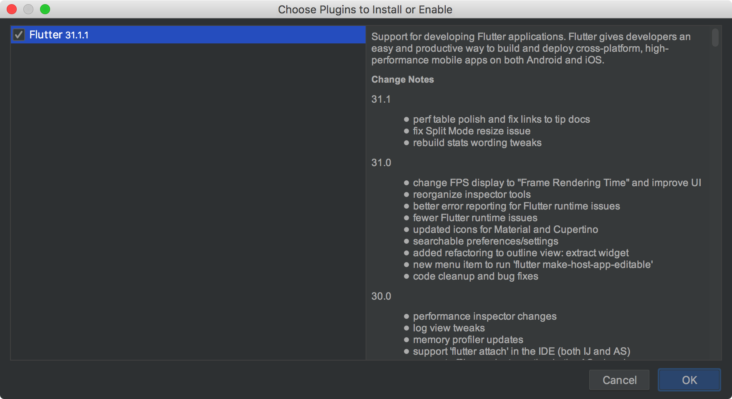Click the 30.0 version heading
Viewport: 732px width, 399px height.
pyautogui.click(x=381, y=296)
